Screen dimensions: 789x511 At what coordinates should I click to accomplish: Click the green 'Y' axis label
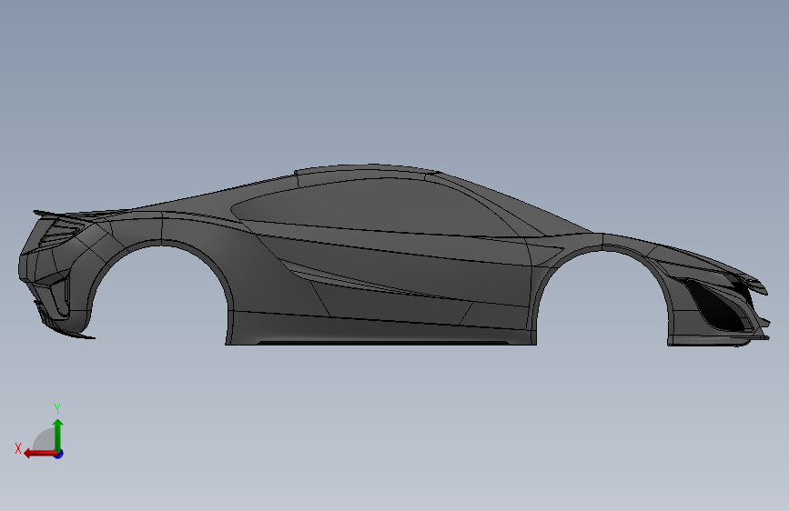coord(57,409)
